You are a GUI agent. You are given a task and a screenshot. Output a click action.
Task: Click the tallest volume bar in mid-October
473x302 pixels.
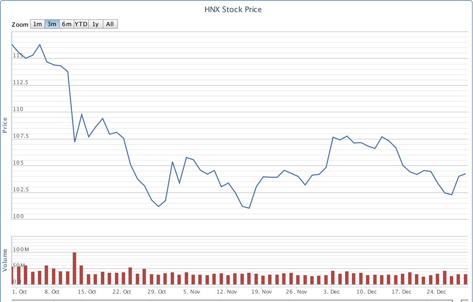coord(74,268)
